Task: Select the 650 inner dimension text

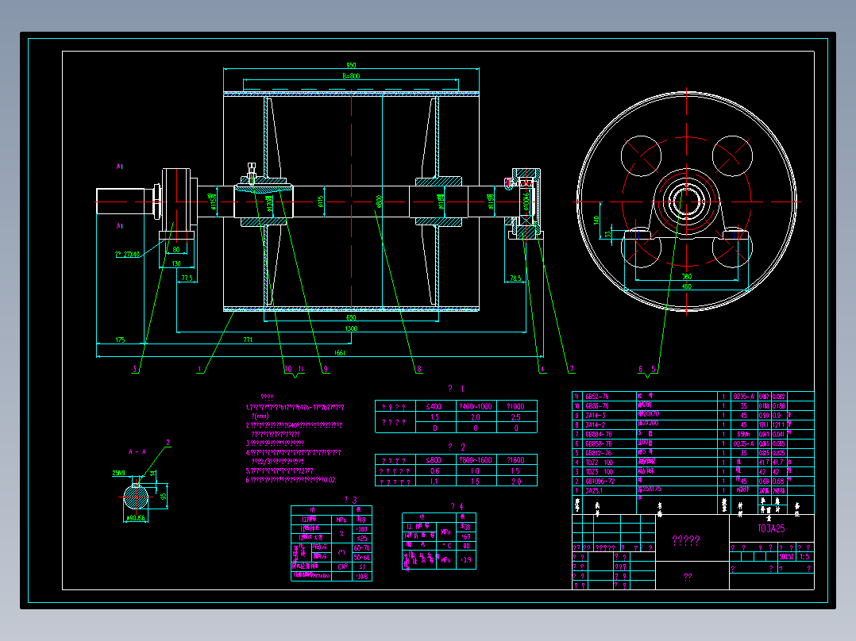Action: point(351,317)
